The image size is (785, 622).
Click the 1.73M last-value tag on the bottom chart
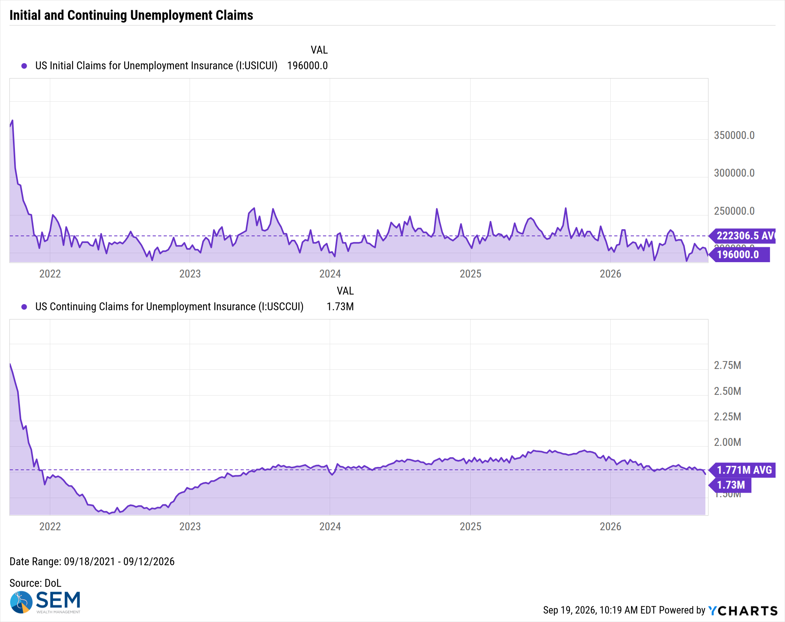click(730, 485)
